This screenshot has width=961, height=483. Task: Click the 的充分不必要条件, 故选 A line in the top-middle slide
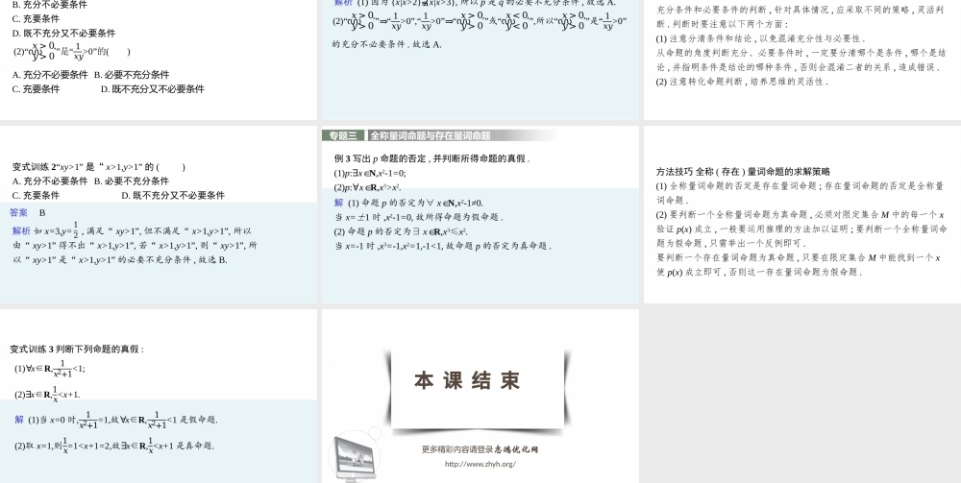coord(387,45)
